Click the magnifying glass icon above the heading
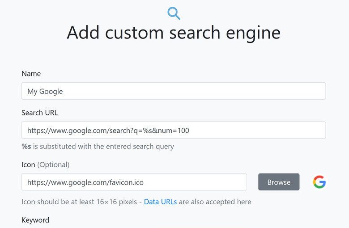 pyautogui.click(x=174, y=13)
